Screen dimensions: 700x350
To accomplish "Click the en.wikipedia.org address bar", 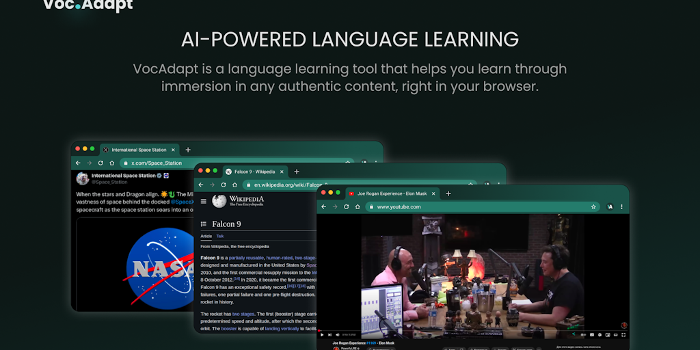I will (360, 185).
